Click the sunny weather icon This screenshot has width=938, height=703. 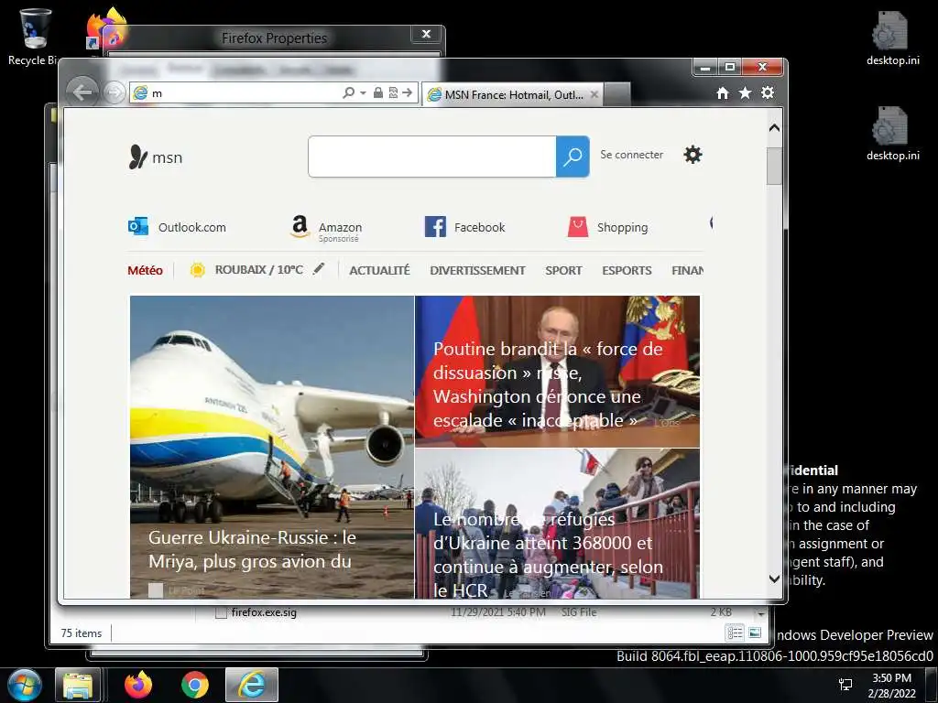point(198,270)
